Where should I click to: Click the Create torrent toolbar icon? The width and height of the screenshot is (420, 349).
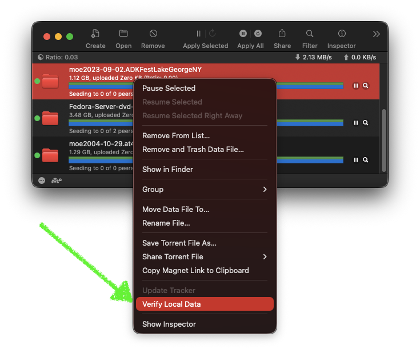[95, 34]
